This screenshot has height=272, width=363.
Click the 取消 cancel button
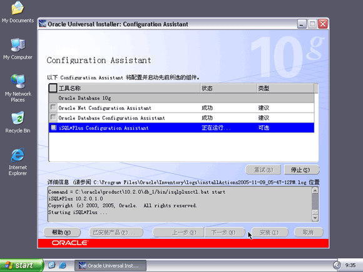point(309,232)
